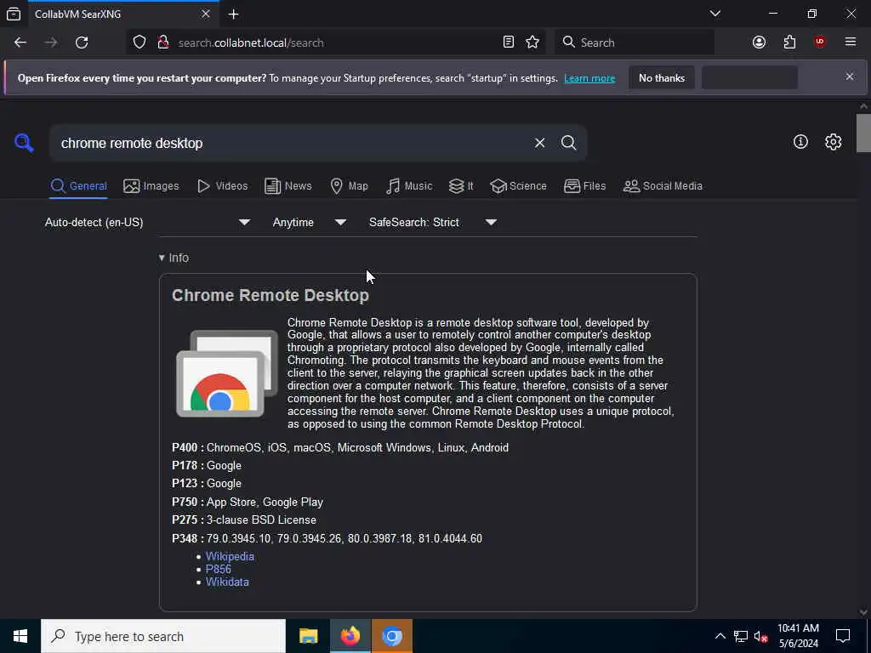Open the Windows notification center

coord(843,636)
